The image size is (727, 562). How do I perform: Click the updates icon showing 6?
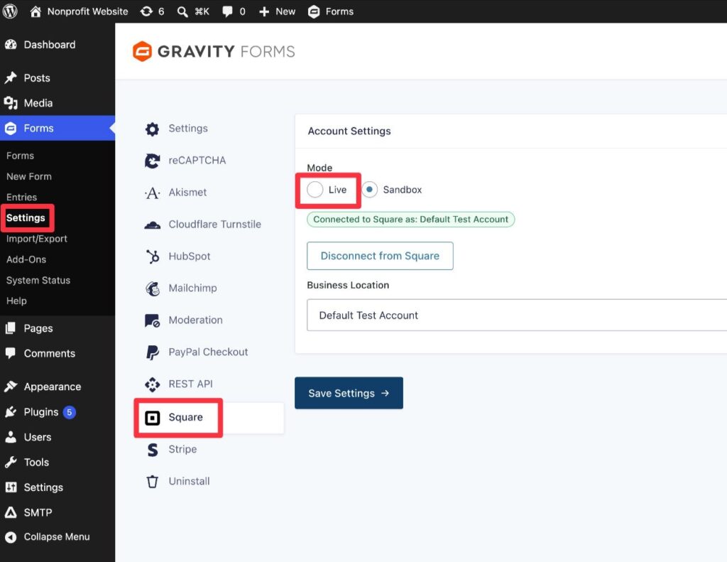pyautogui.click(x=146, y=11)
